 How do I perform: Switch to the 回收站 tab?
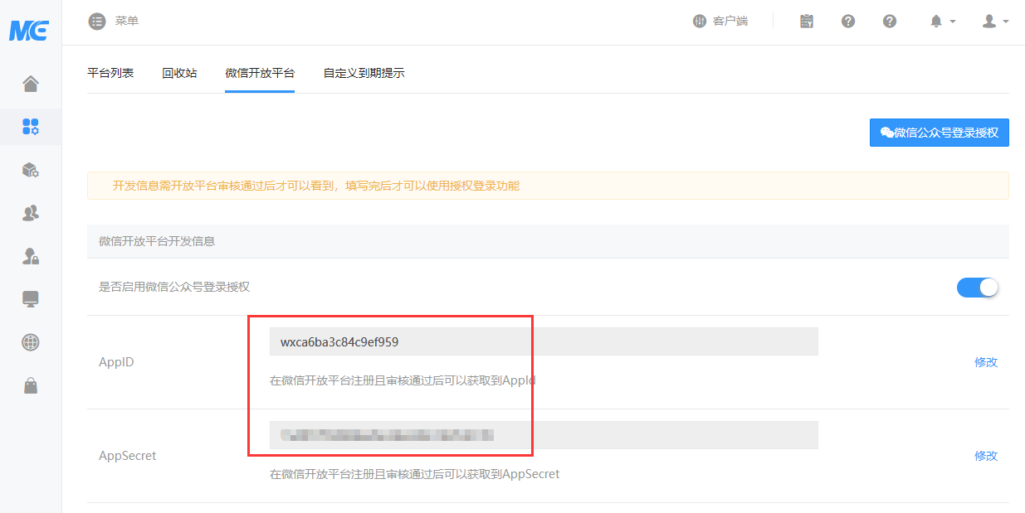point(179,73)
